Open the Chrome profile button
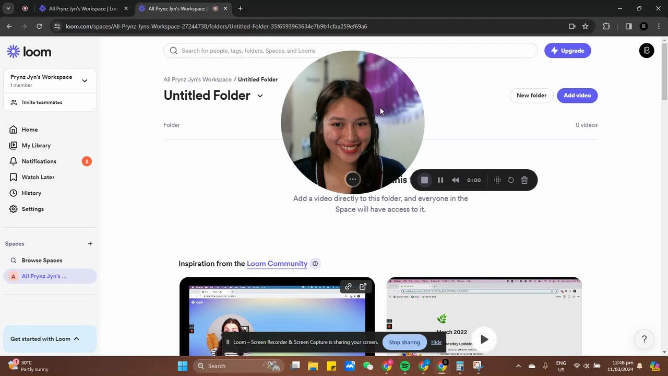Image resolution: width=668 pixels, height=376 pixels. click(x=644, y=26)
